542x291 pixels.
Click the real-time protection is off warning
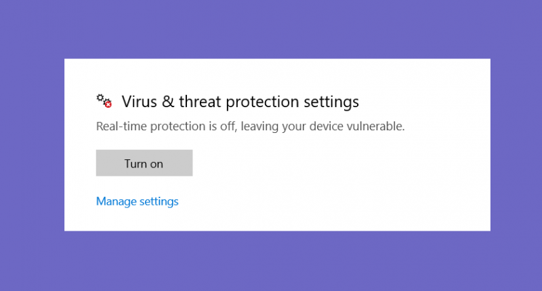coord(250,126)
